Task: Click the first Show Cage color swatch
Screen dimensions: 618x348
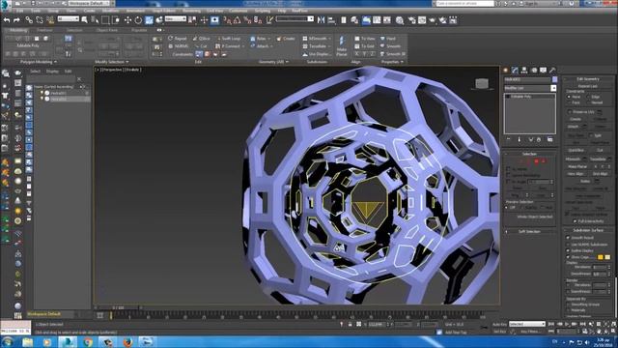Action: coord(600,257)
